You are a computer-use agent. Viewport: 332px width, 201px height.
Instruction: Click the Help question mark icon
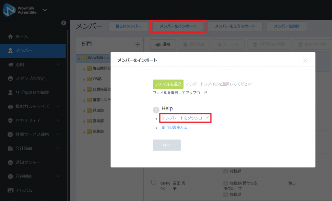click(x=156, y=110)
